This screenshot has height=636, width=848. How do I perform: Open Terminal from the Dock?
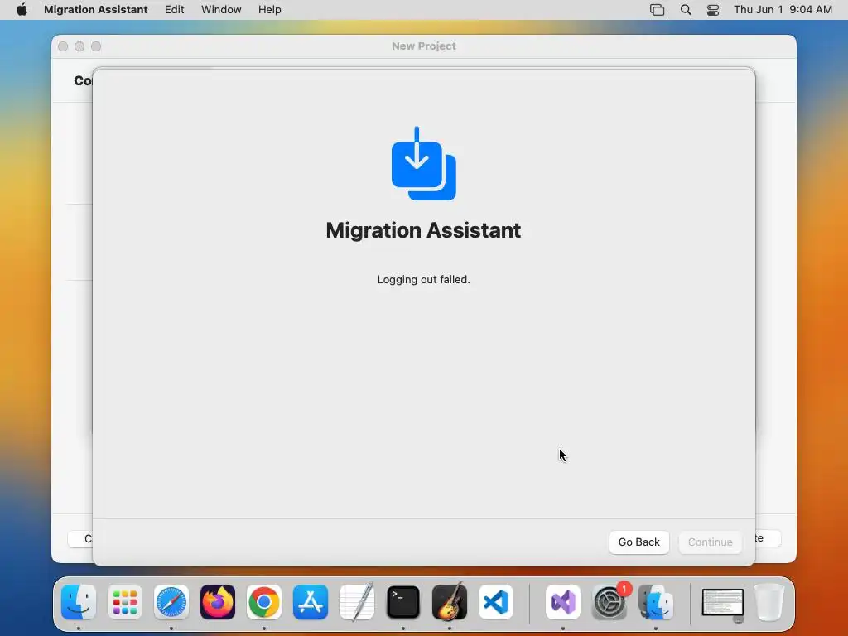403,602
